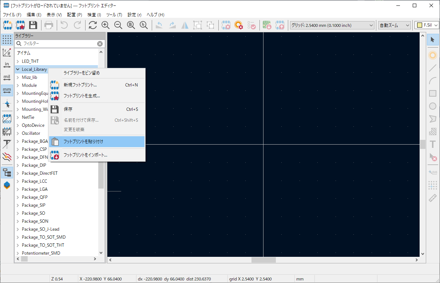
Task: Open the auto zoom dropdown
Action: (395, 25)
